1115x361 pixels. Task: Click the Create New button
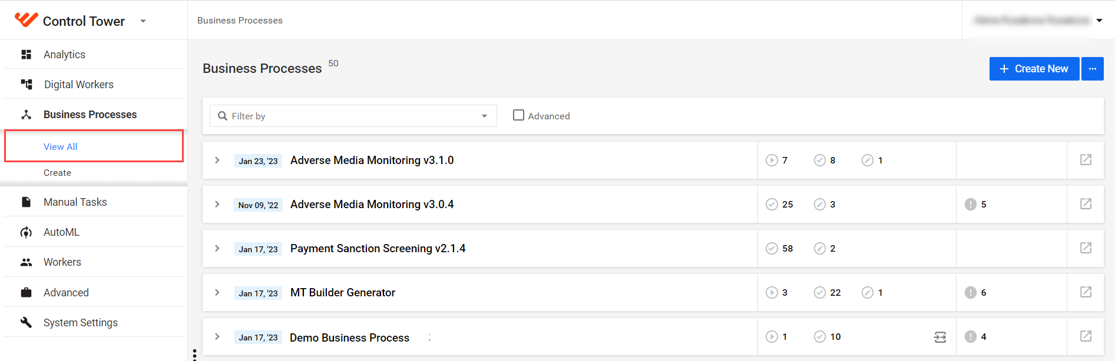(1034, 69)
